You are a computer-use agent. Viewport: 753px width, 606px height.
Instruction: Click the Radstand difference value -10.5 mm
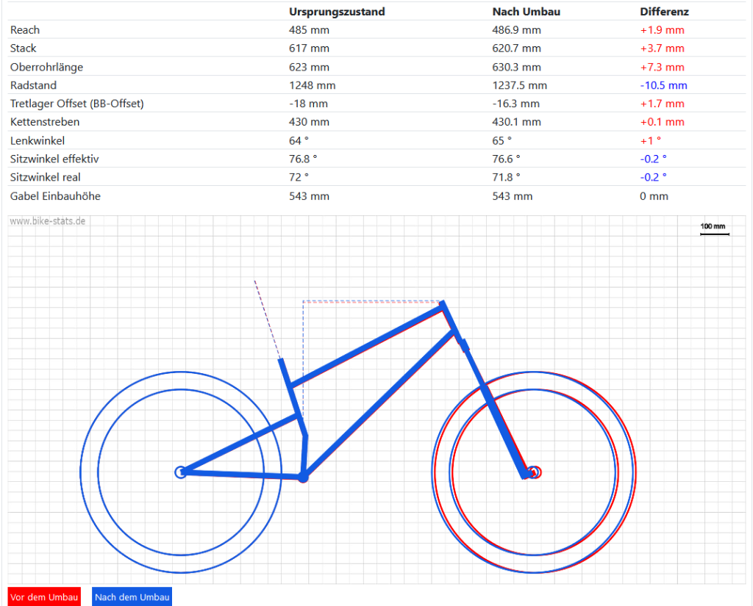click(663, 85)
